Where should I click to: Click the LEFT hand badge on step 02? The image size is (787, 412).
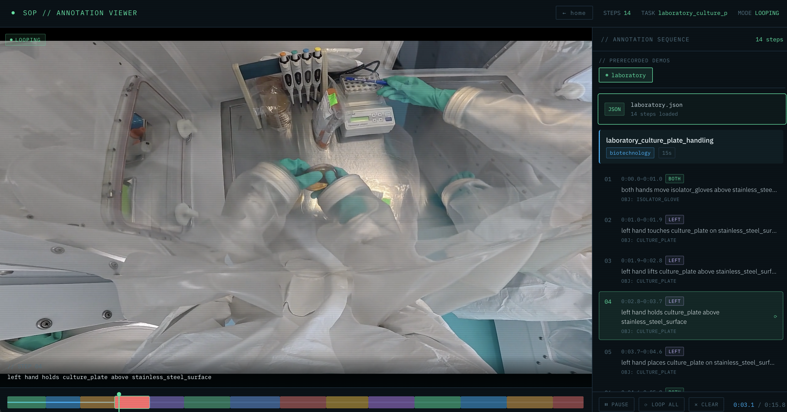[674, 220]
